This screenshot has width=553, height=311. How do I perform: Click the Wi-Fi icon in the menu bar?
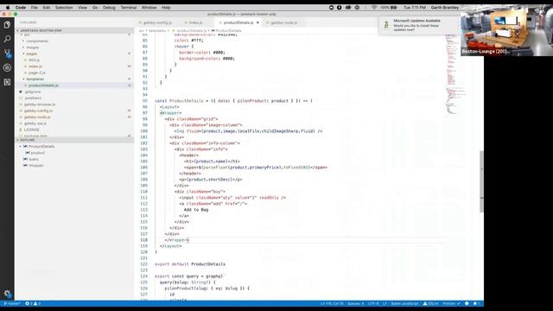point(374,8)
